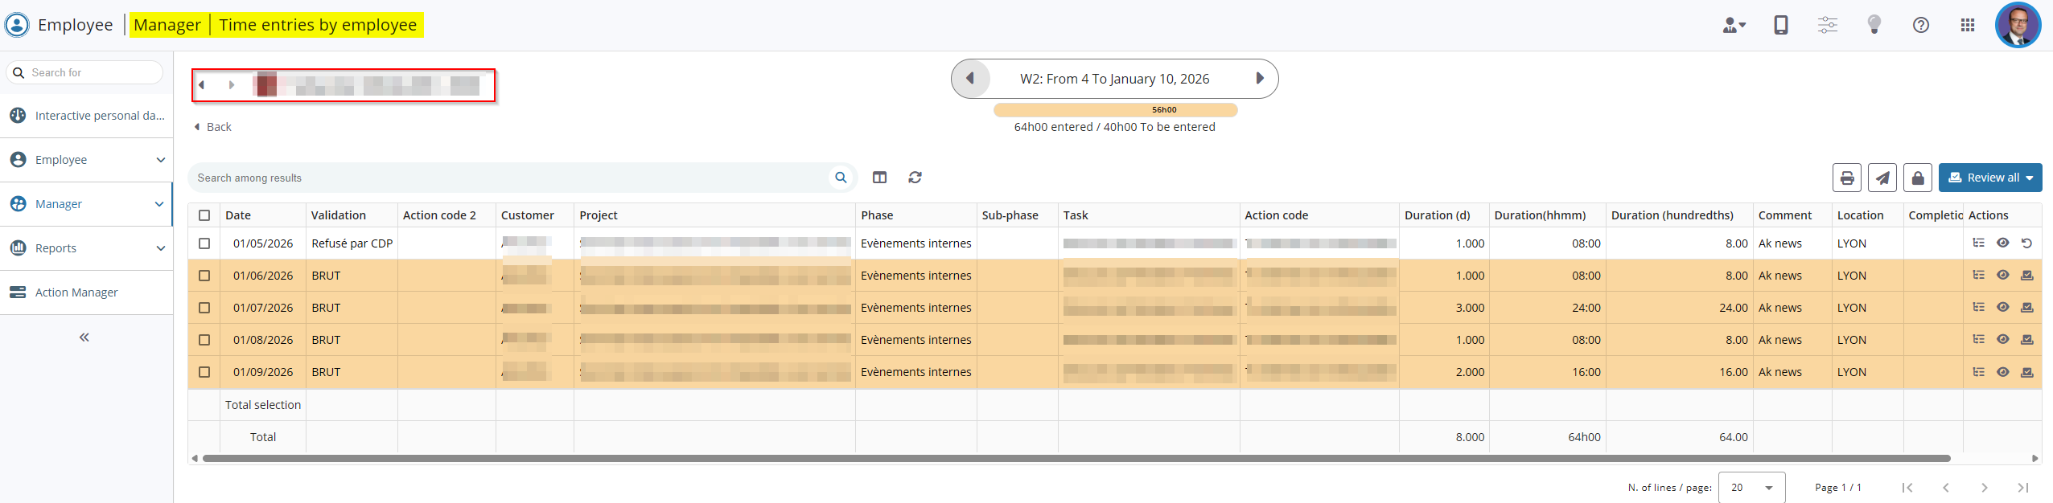The width and height of the screenshot is (2053, 503).
Task: Tick the checkbox for 01/08/2026 entry
Action: [204, 340]
